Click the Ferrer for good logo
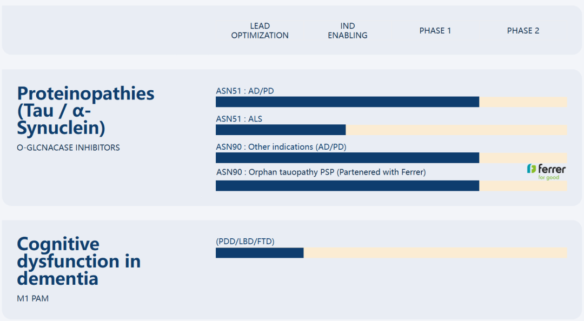Screen dimensions: 584x321 click(546, 171)
